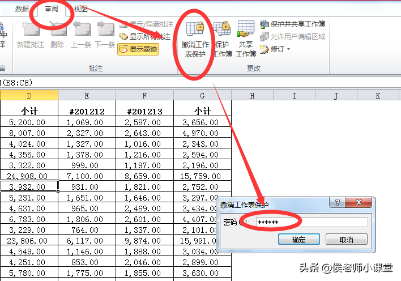Select column H header
Viewport: 401px width, 281px height.
[252, 95]
